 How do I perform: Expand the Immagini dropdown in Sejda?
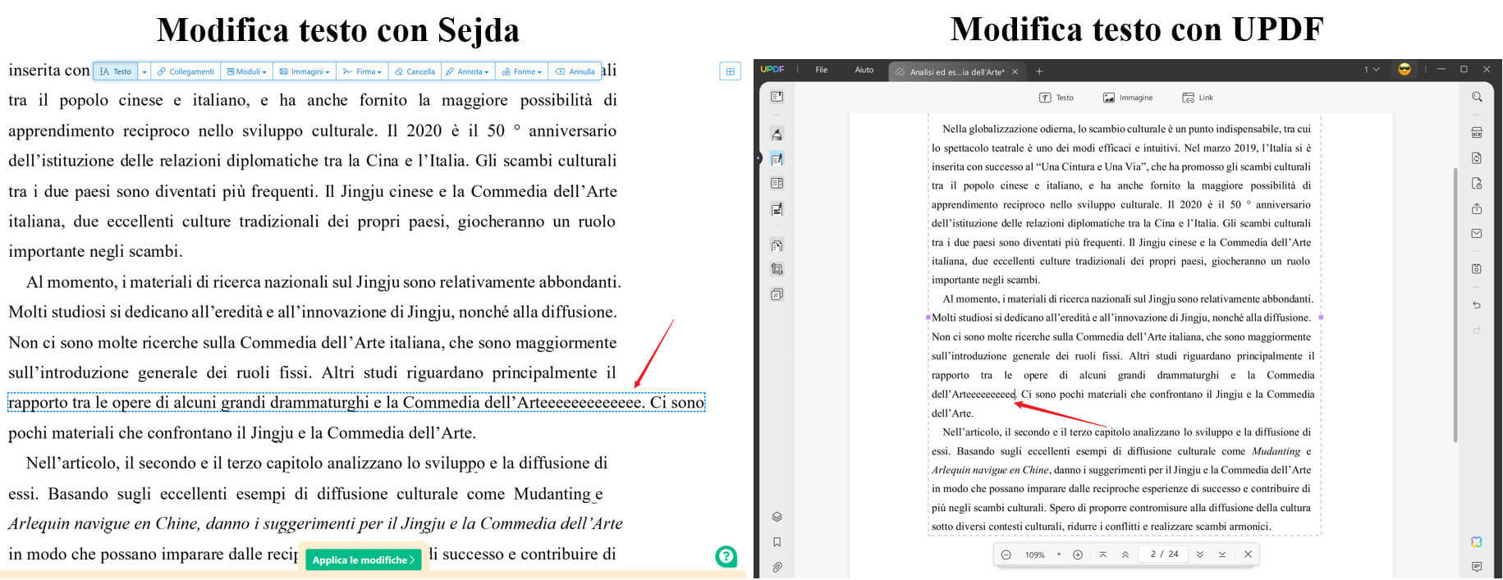tap(305, 71)
